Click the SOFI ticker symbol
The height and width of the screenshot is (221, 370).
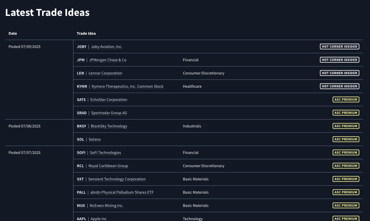point(81,153)
